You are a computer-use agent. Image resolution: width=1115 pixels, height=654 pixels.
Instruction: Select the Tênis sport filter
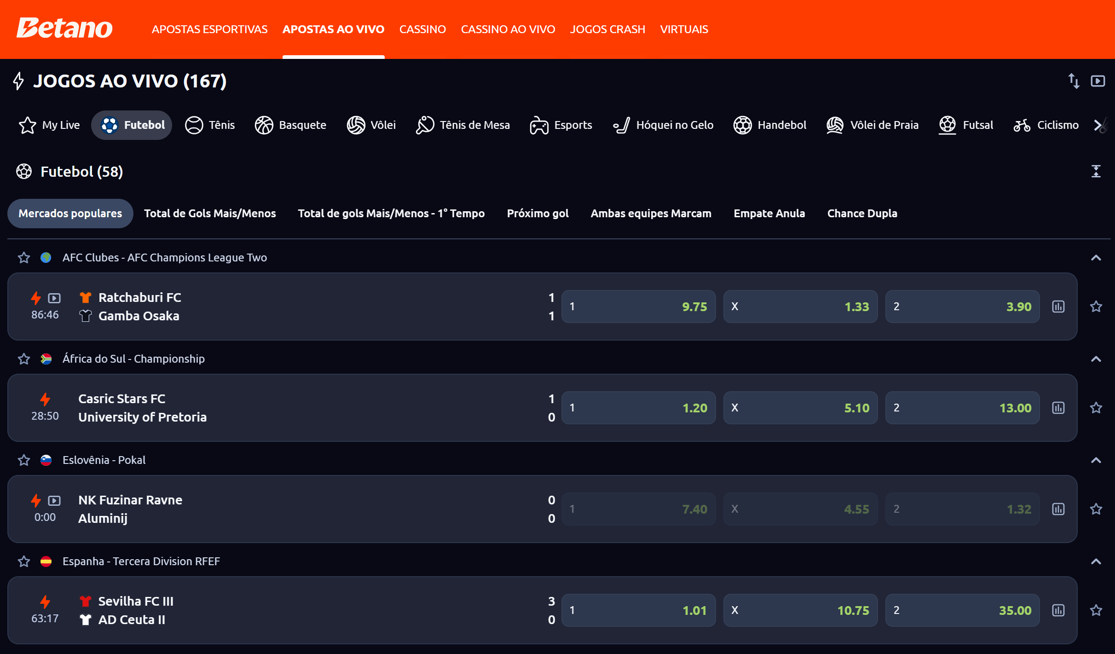210,125
